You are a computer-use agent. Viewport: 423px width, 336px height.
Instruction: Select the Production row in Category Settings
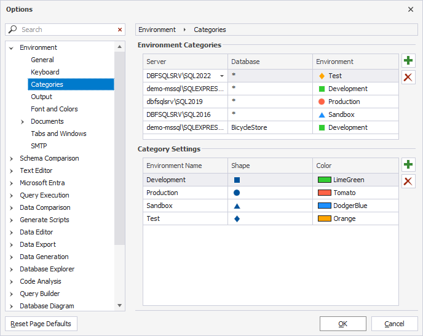click(271, 193)
